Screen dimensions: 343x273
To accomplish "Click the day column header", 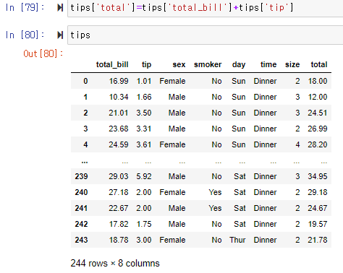I will [239, 64].
